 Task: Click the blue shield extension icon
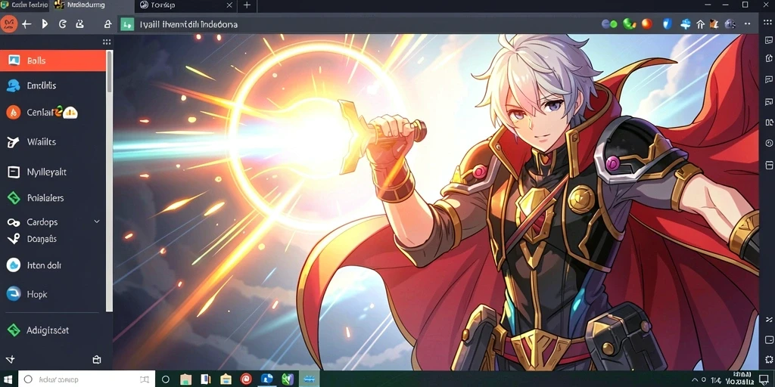(x=668, y=23)
